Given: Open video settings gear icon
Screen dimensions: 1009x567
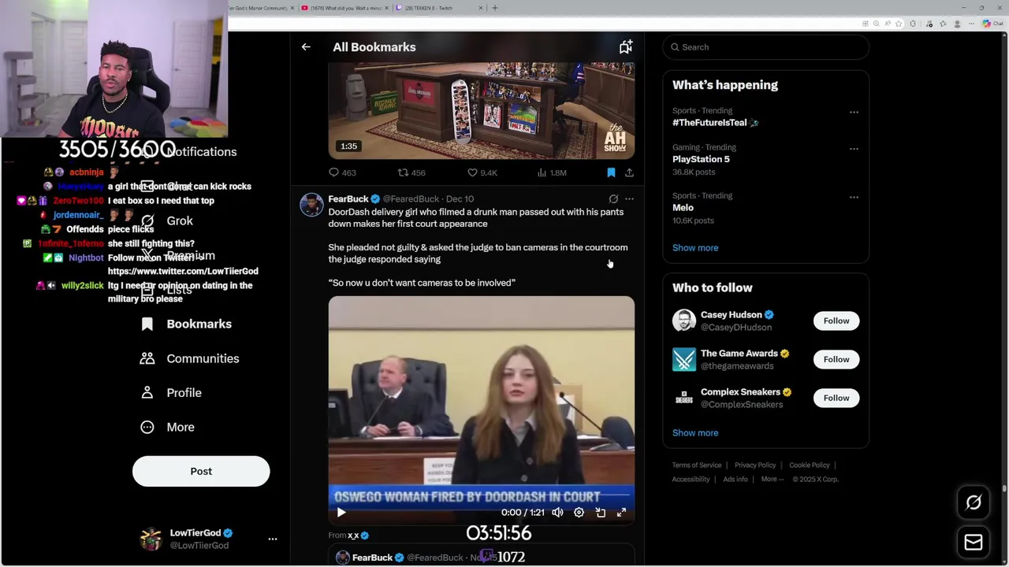Looking at the screenshot, I should [579, 513].
